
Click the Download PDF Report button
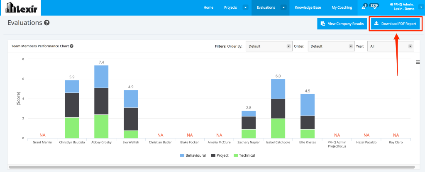pos(395,24)
